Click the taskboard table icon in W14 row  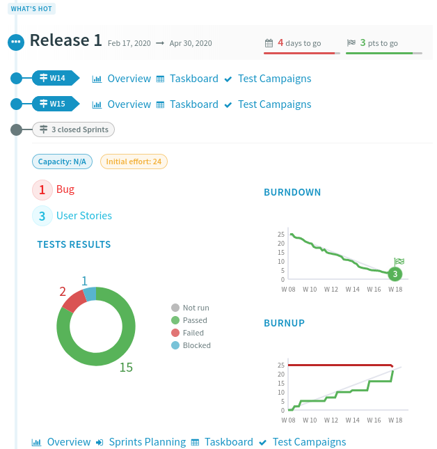point(160,79)
